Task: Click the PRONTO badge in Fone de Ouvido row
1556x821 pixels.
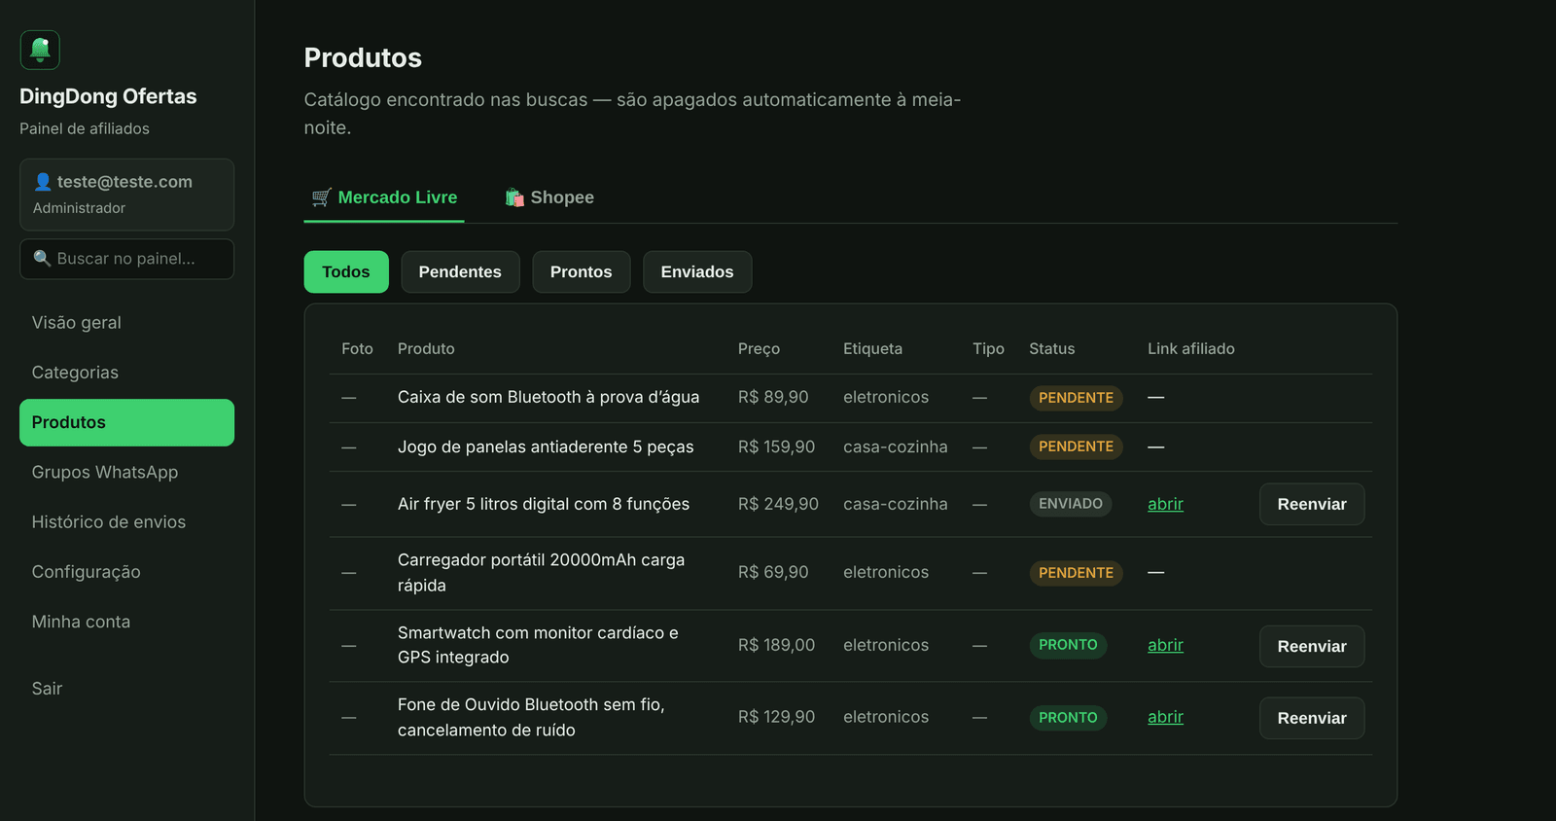Action: click(x=1068, y=718)
